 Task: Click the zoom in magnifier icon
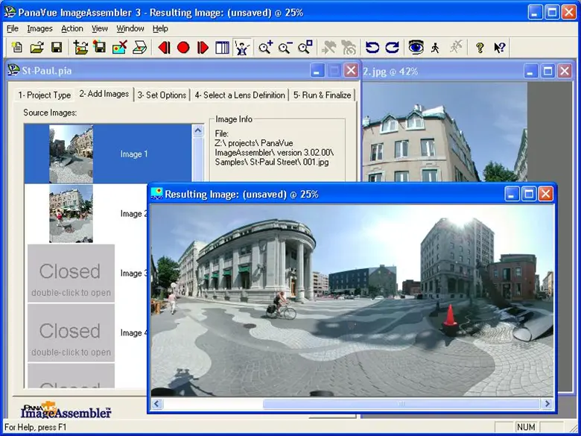coord(265,48)
